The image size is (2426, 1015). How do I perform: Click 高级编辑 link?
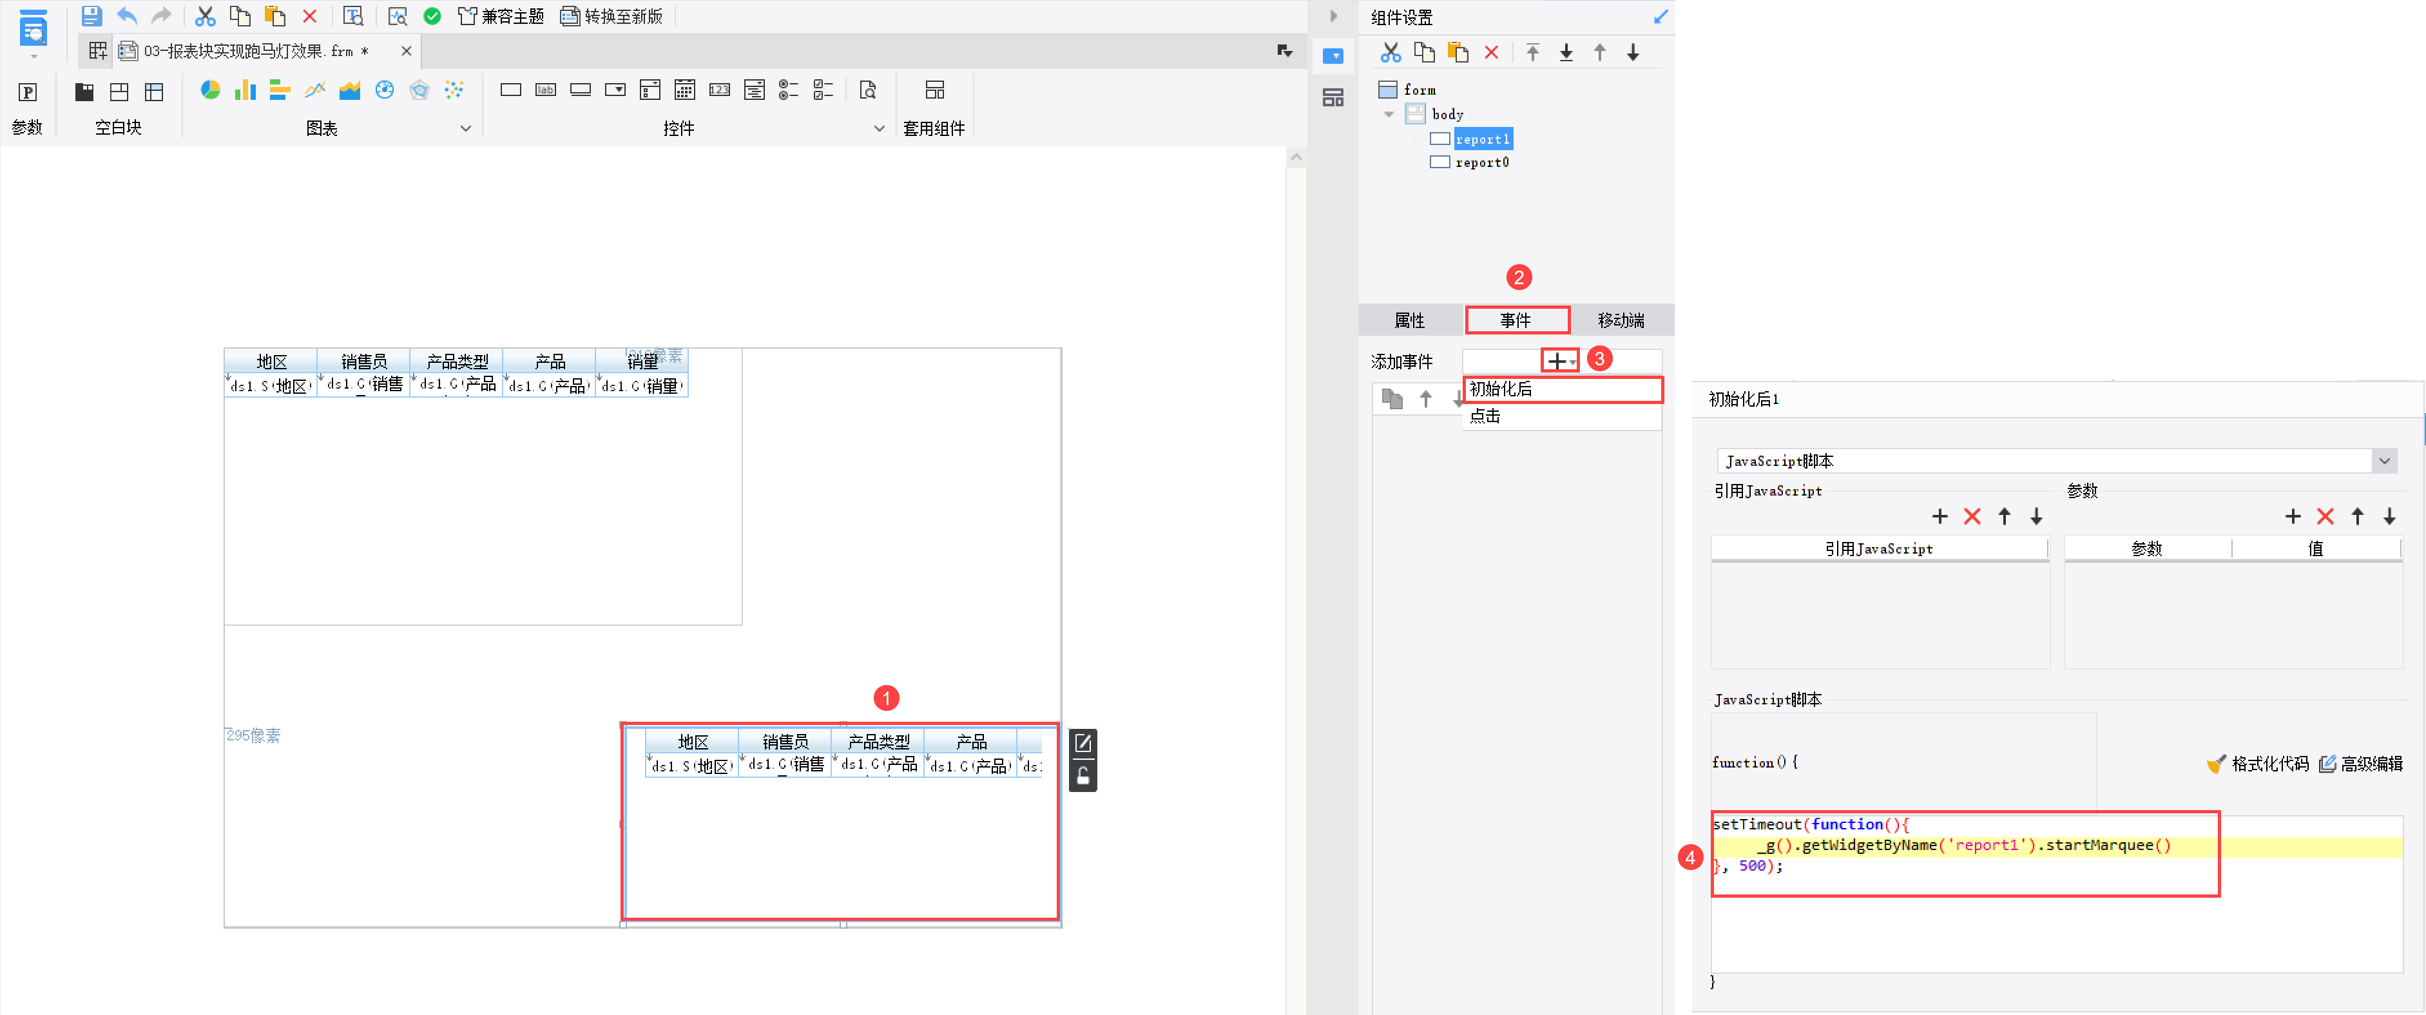2361,762
